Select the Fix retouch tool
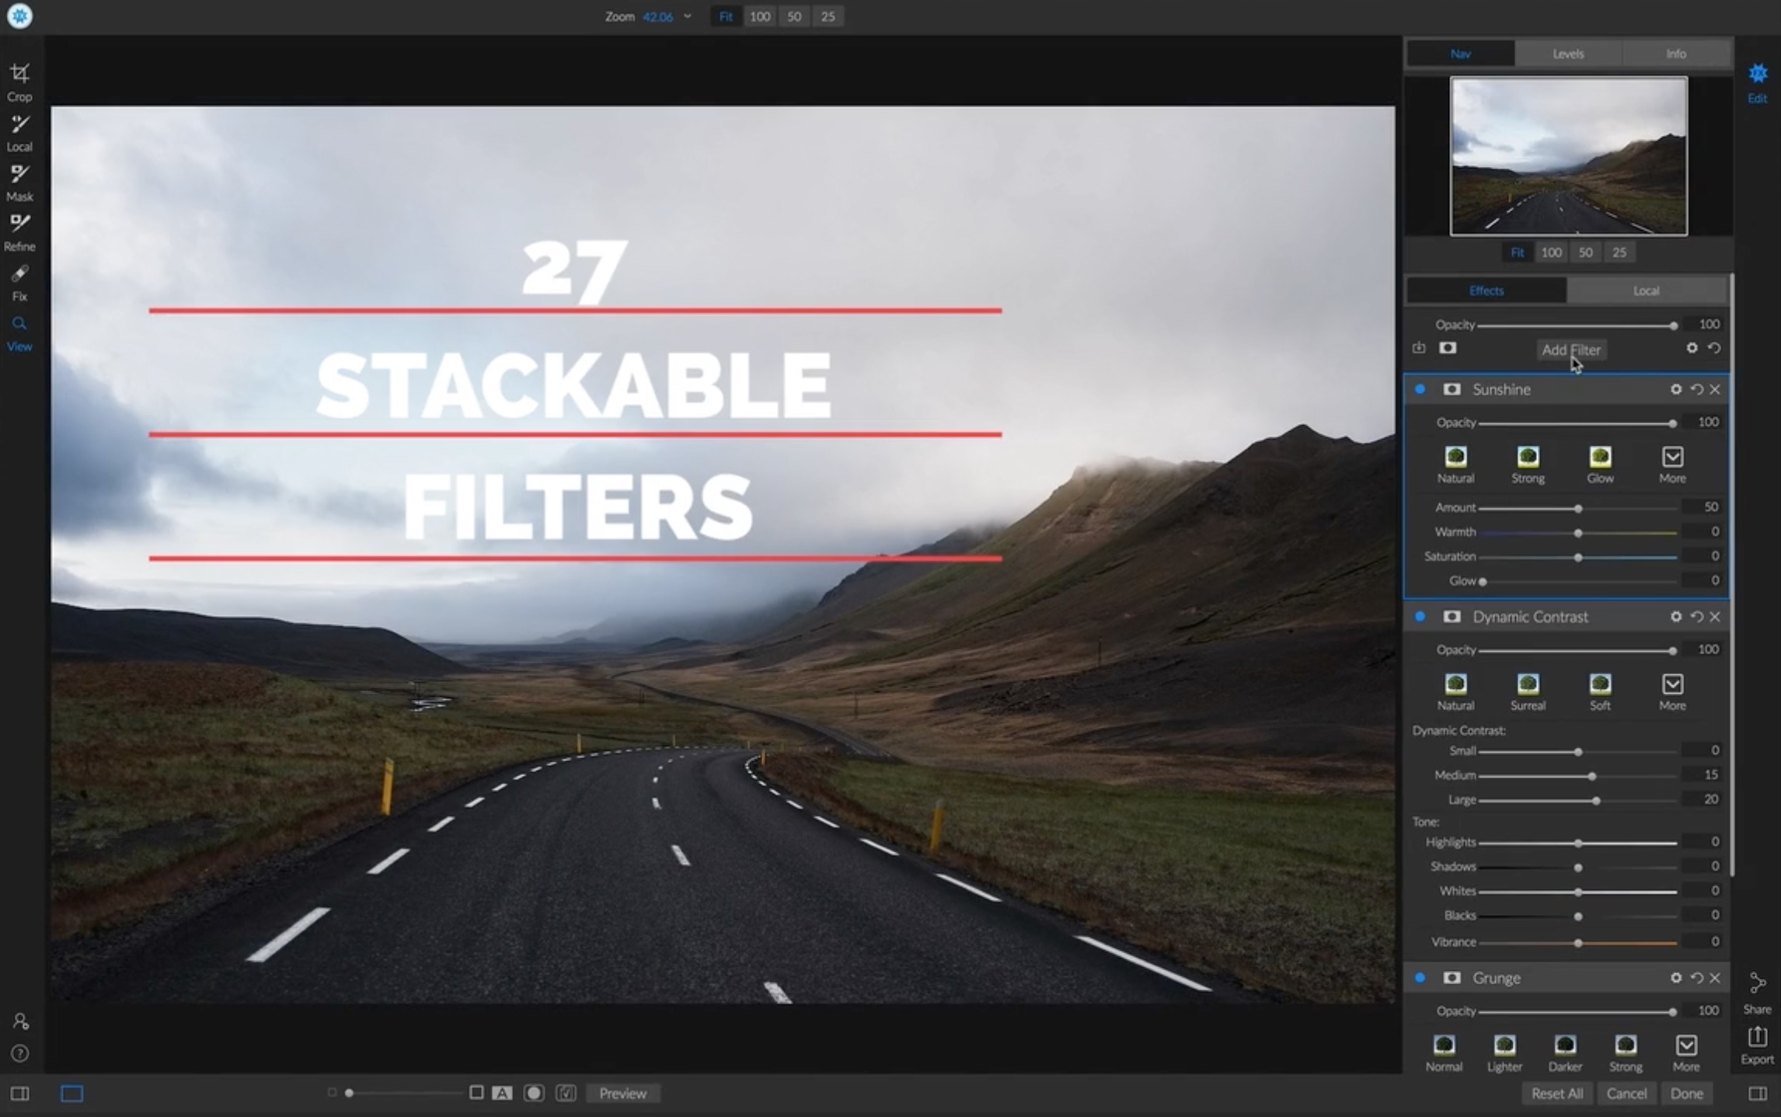The width and height of the screenshot is (1781, 1117). point(19,280)
